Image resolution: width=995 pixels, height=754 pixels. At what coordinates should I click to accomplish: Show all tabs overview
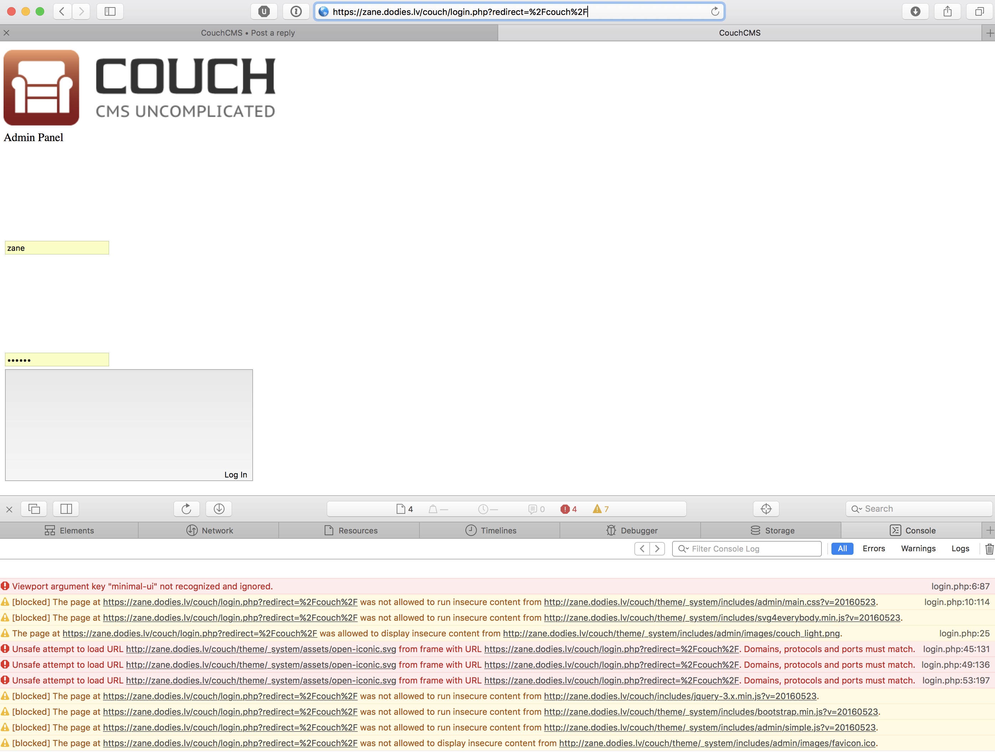tap(979, 12)
